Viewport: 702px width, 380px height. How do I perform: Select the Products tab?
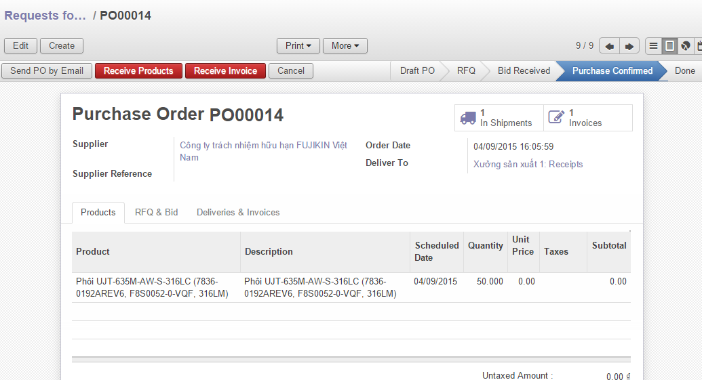coord(98,212)
